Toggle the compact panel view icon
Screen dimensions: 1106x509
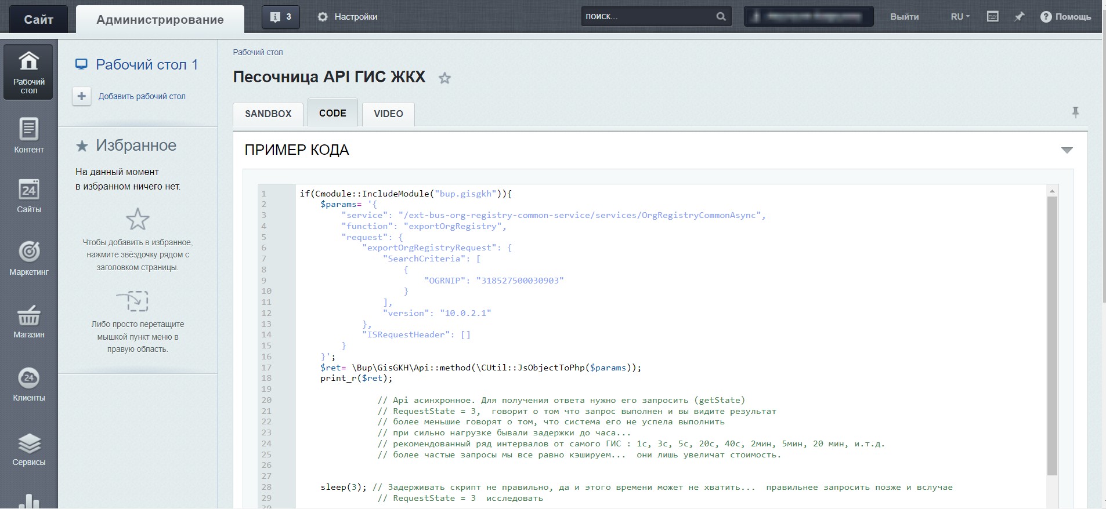pyautogui.click(x=992, y=17)
